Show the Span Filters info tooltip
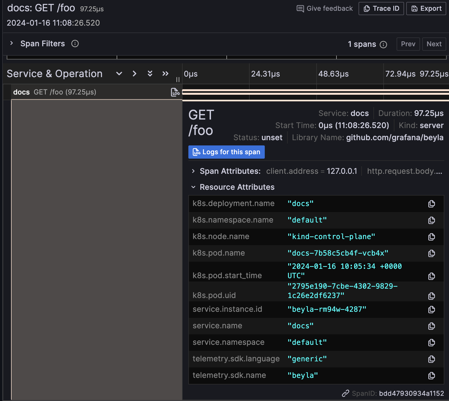The image size is (449, 401). 74,44
